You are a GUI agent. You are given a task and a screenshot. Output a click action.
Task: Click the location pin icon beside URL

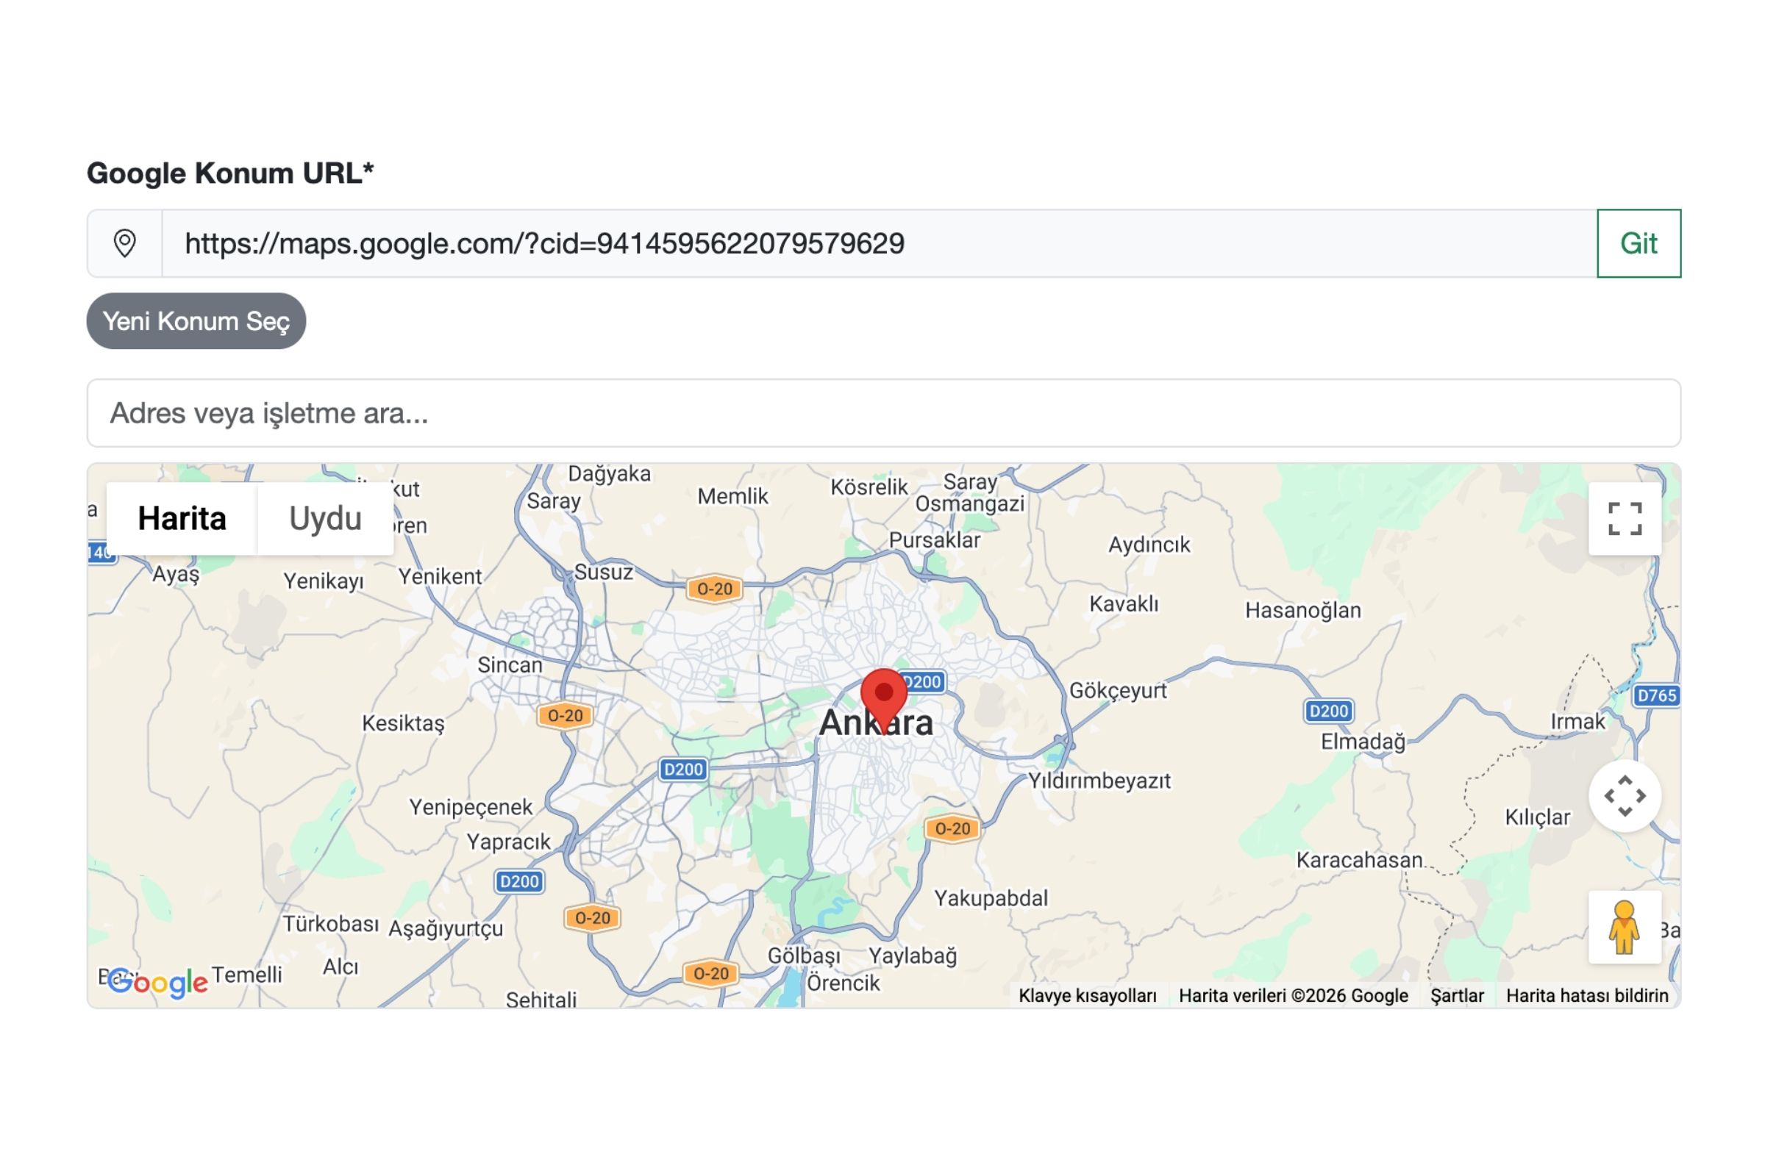click(124, 243)
